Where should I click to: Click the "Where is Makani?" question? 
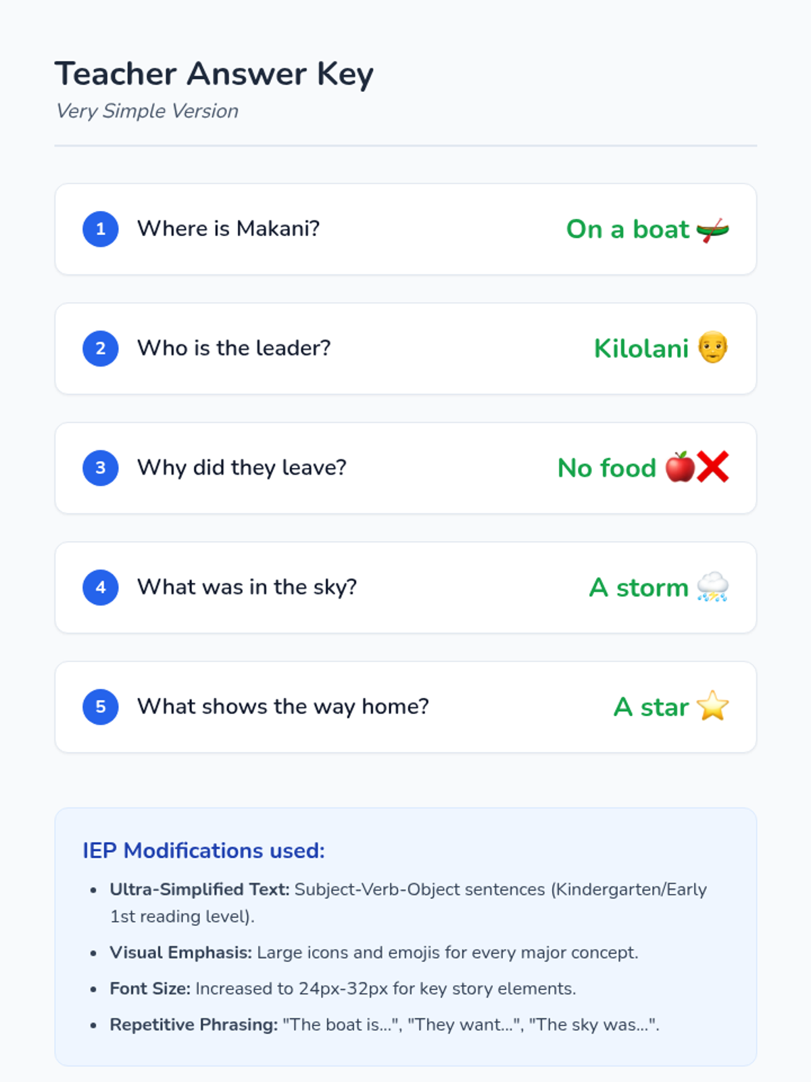click(x=228, y=229)
